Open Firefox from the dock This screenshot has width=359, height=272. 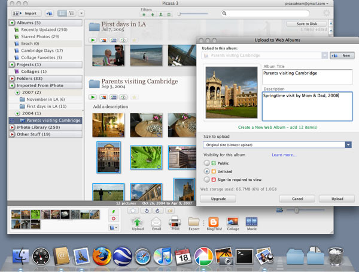[x=101, y=256]
